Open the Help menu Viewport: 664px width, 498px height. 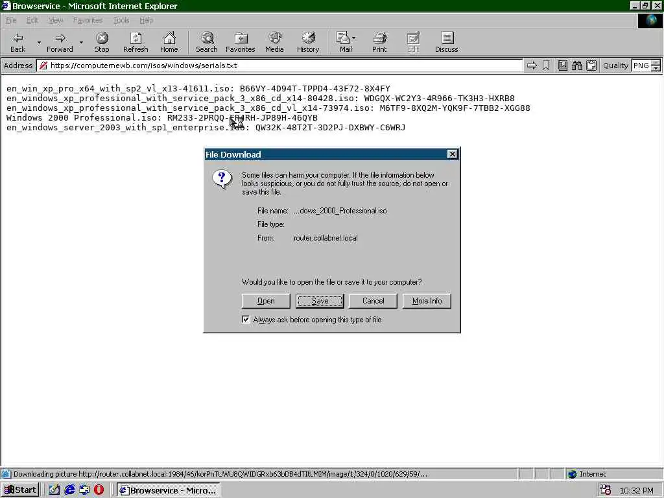[x=147, y=20]
